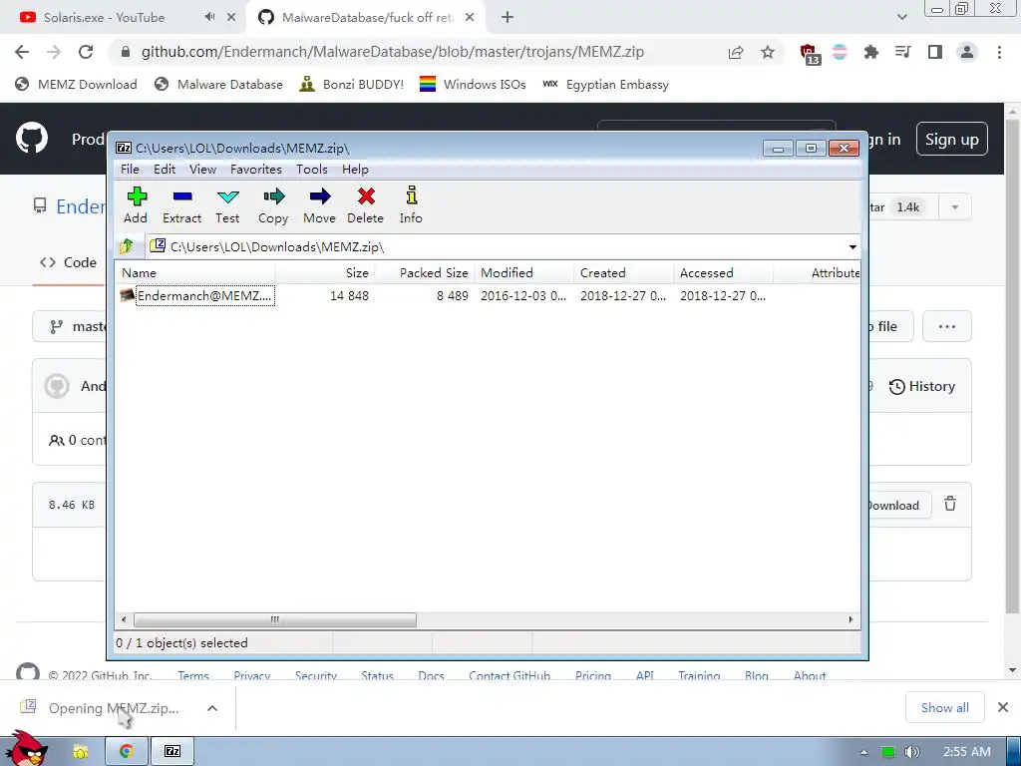Select the Endermanch@MEMZ file row
The width and height of the screenshot is (1021, 766).
[487, 295]
